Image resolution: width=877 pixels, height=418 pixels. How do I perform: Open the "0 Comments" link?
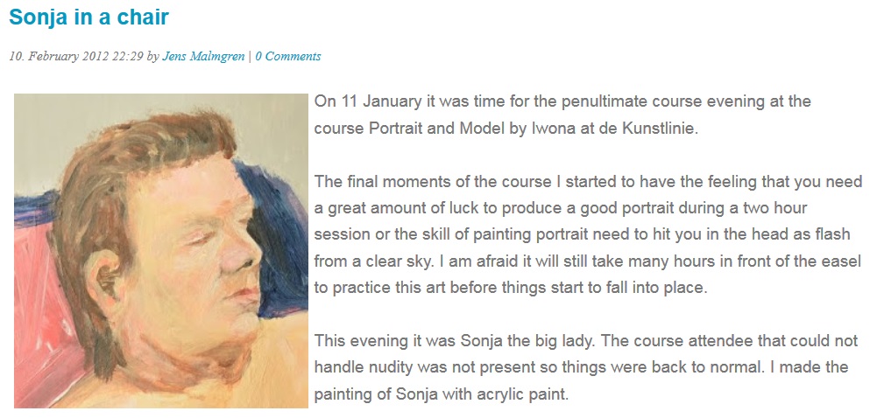click(x=288, y=56)
